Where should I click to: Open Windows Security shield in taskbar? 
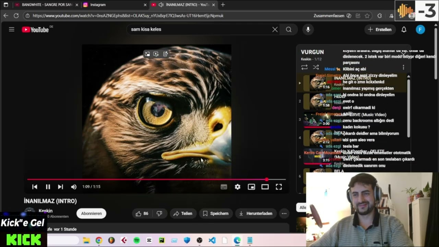point(187,240)
